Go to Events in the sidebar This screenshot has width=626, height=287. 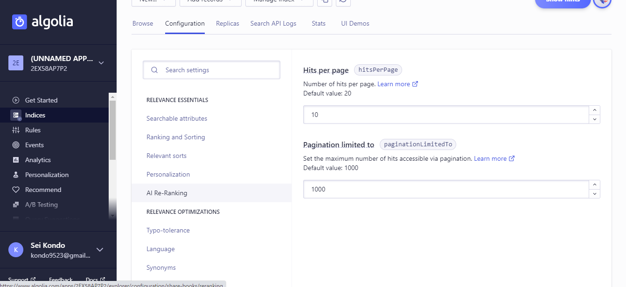34,145
